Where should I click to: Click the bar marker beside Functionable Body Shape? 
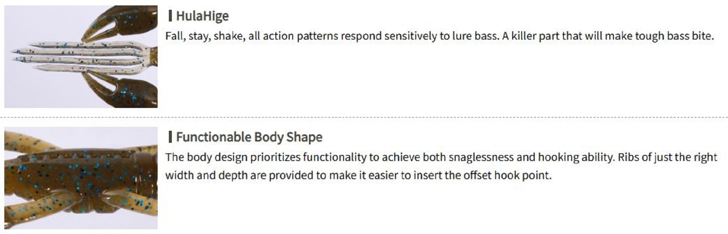pyautogui.click(x=170, y=137)
